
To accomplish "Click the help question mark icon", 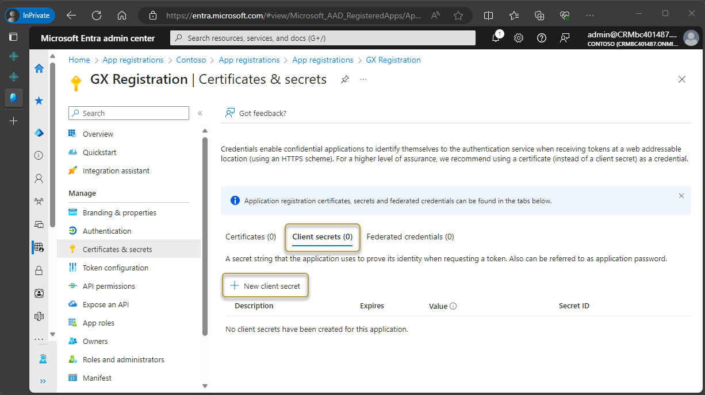I will click(541, 38).
